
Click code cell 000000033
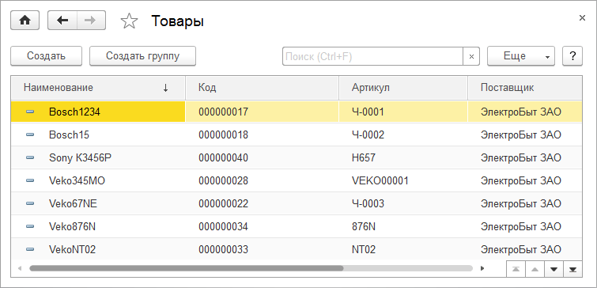pos(262,249)
